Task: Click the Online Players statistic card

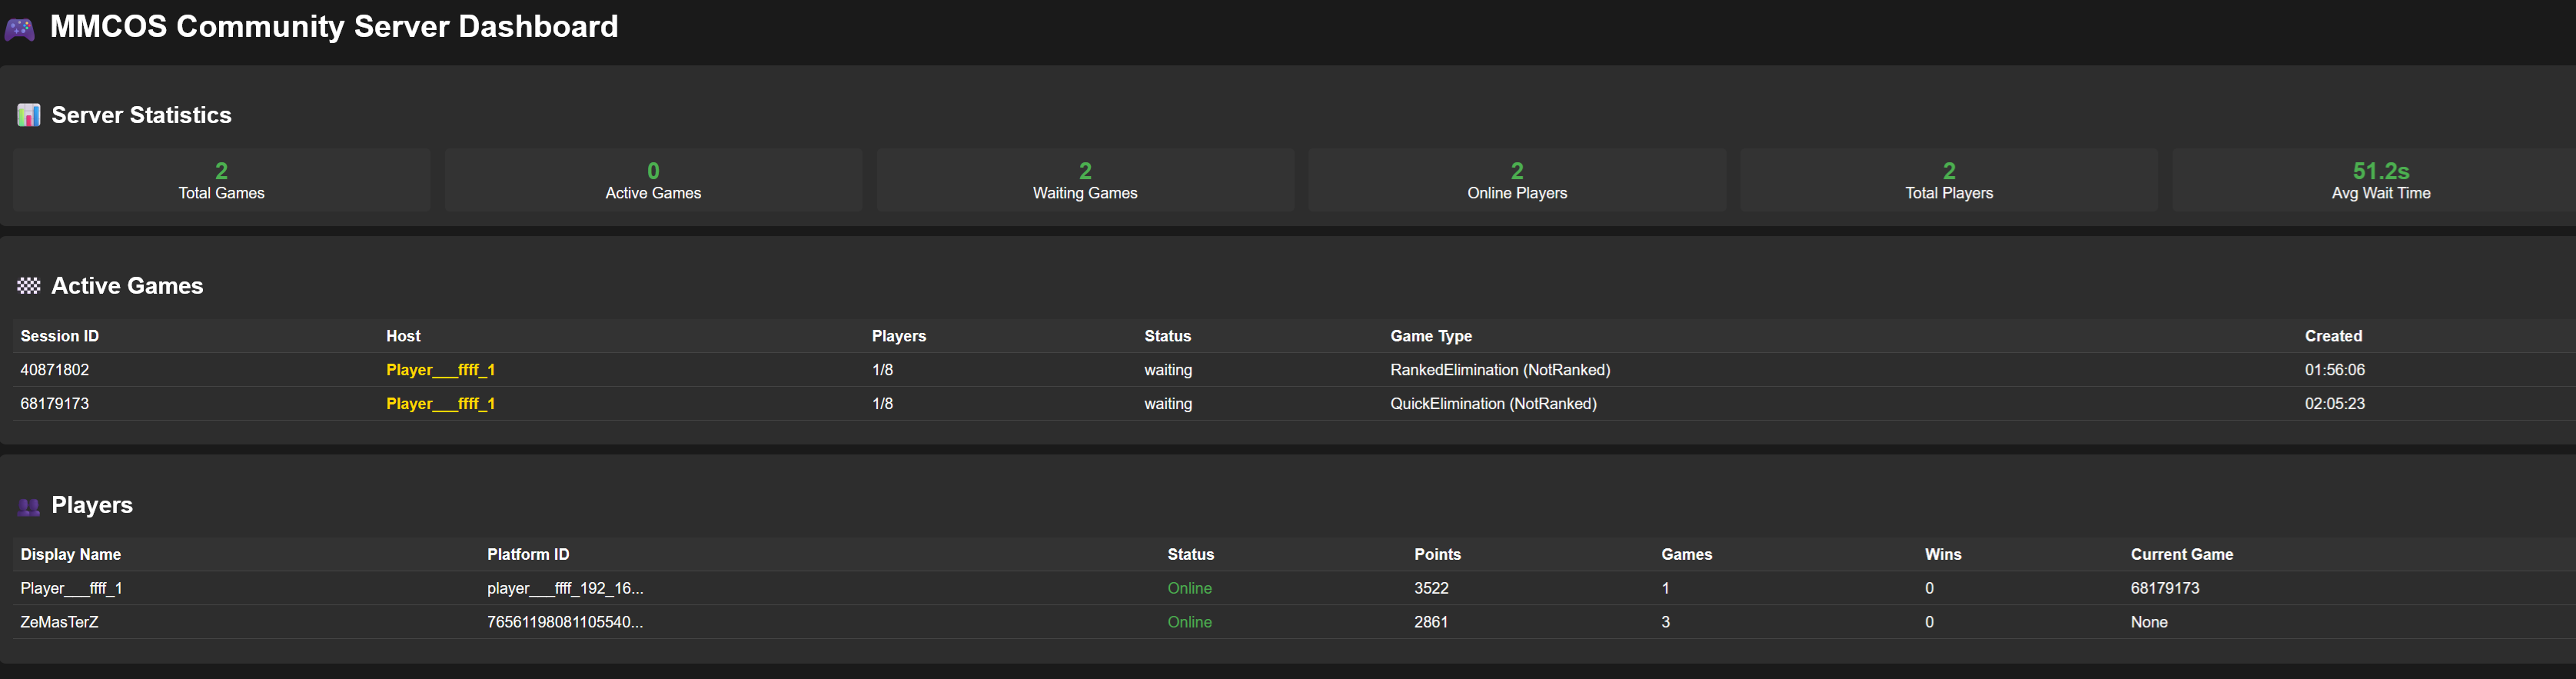Action: pyautogui.click(x=1517, y=180)
